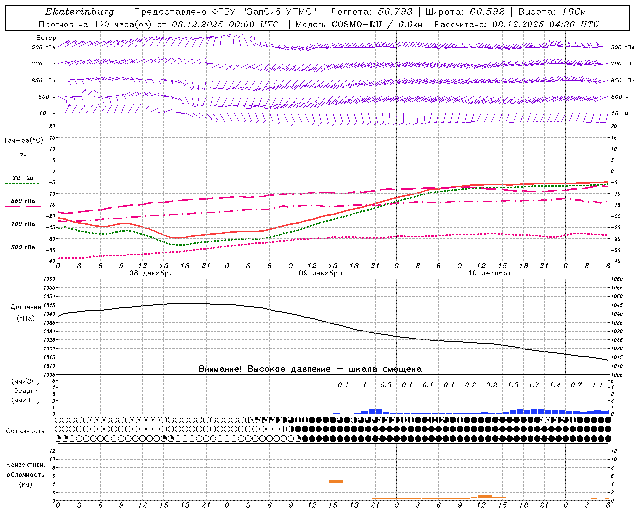Click the 'Ветер' wind panel label
The width and height of the screenshot is (637, 509).
tap(46, 38)
